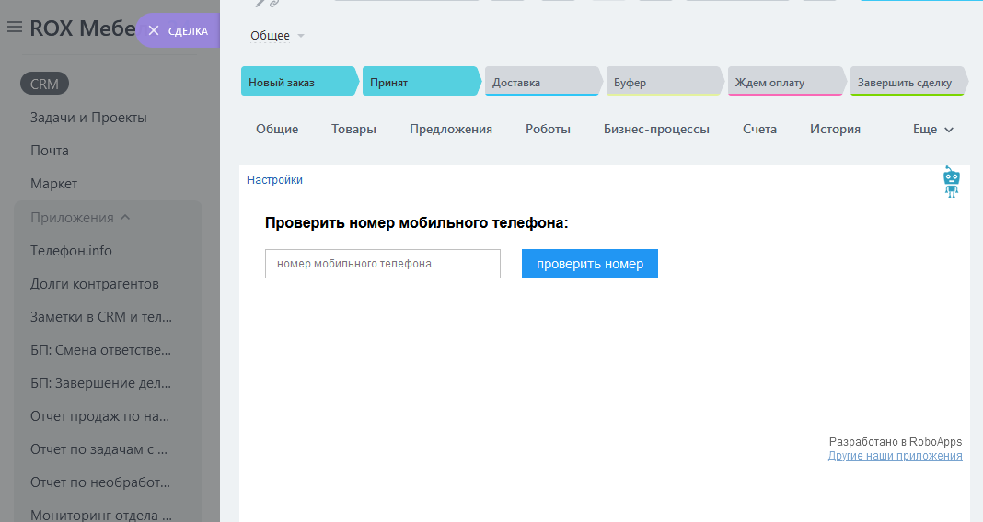
Task: Open Телефон.info app in sidebar
Action: point(71,251)
